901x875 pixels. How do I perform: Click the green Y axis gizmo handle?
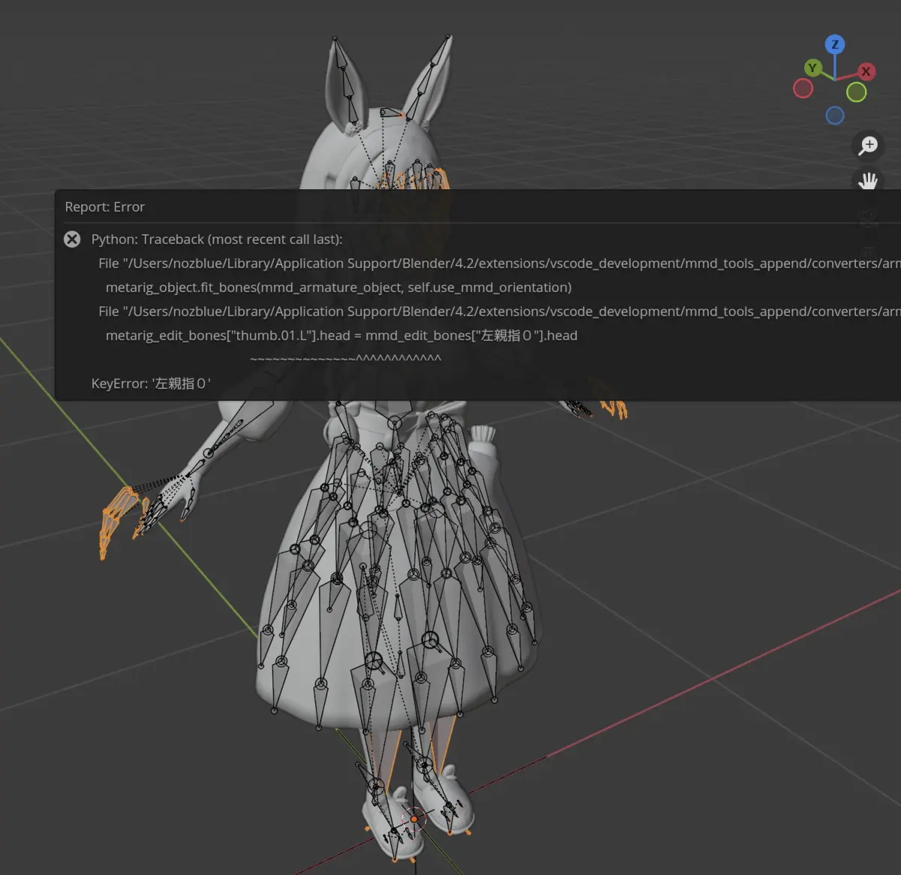pyautogui.click(x=812, y=68)
